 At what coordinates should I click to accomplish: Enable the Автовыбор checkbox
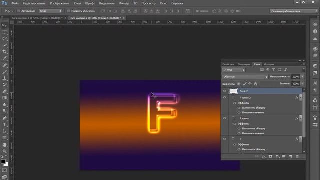(x=18, y=11)
